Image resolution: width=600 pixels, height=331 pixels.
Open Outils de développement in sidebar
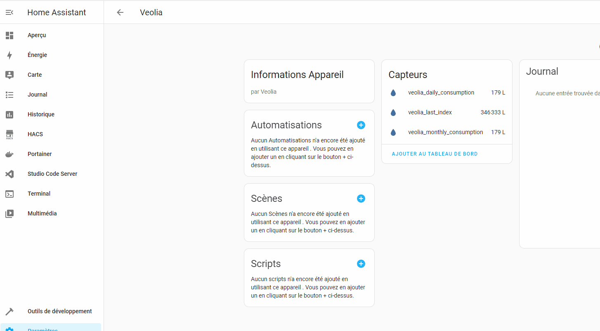[x=51, y=312]
